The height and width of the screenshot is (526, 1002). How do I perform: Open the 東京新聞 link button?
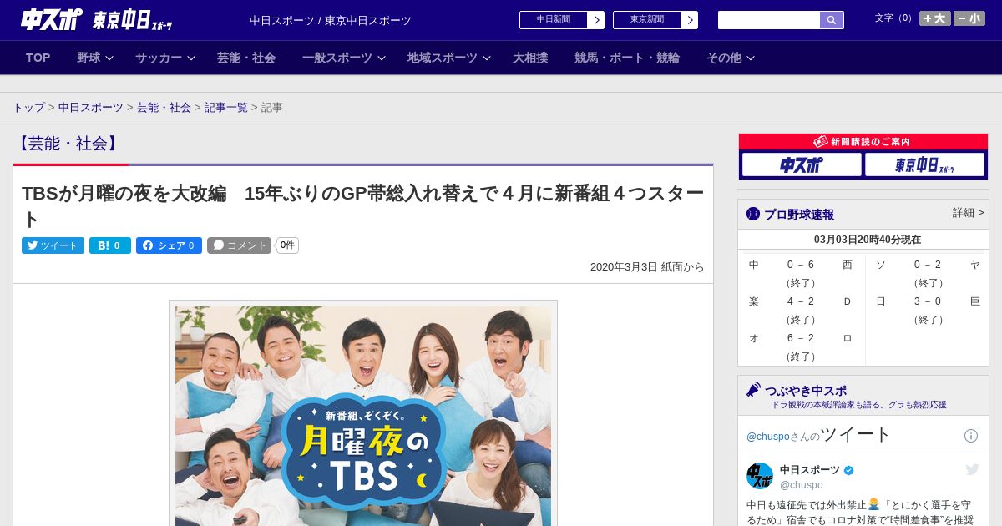tap(655, 20)
